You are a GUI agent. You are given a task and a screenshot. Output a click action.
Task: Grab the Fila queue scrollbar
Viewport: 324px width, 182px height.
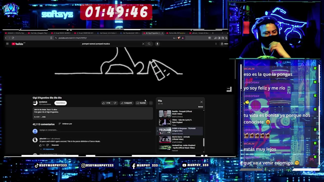tap(204, 142)
